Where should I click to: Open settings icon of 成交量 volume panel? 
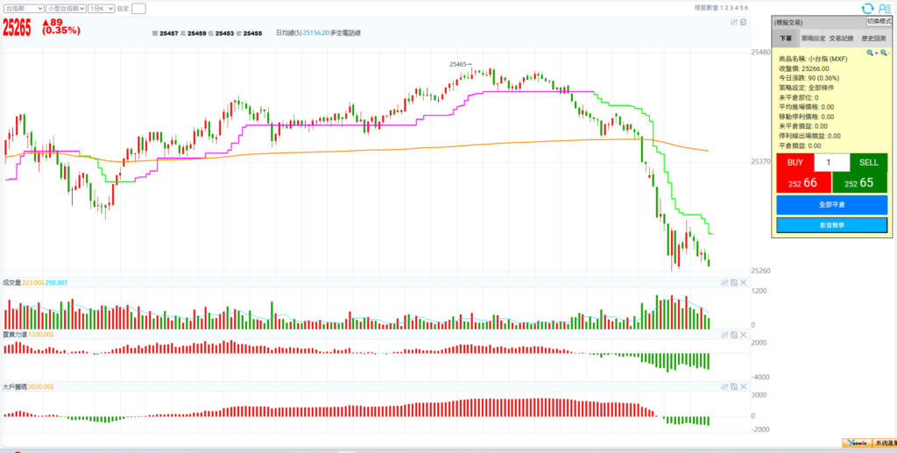coord(724,282)
